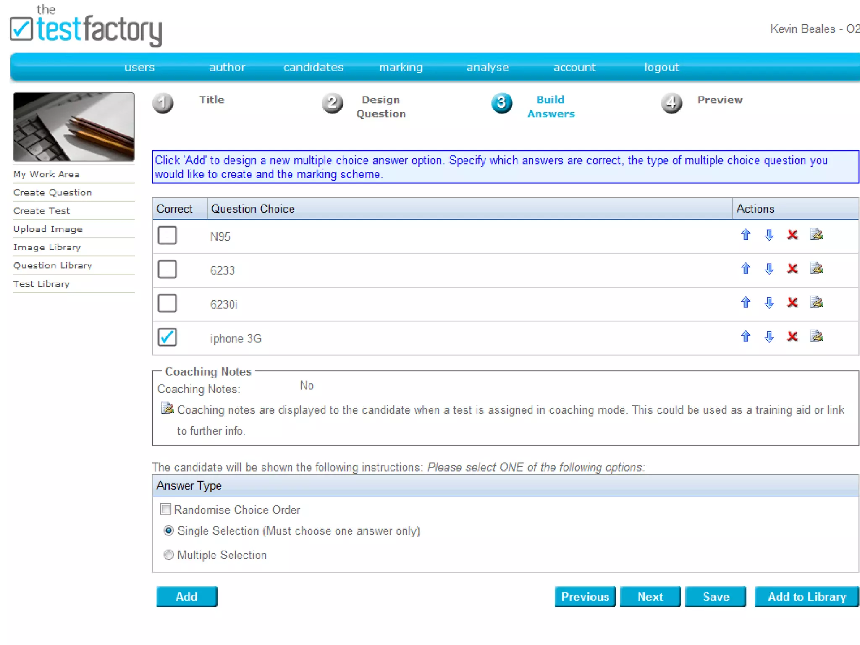Viewport: 860px width, 645px height.
Task: Click the Title step label
Action: 212,100
